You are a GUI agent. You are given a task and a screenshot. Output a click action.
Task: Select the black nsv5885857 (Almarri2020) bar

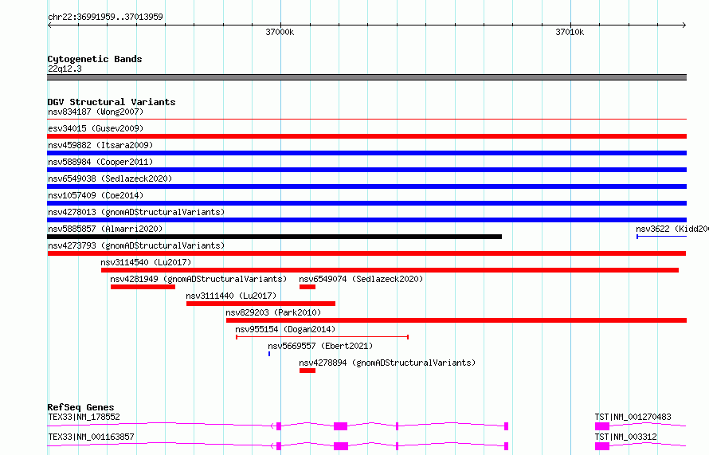(275, 237)
